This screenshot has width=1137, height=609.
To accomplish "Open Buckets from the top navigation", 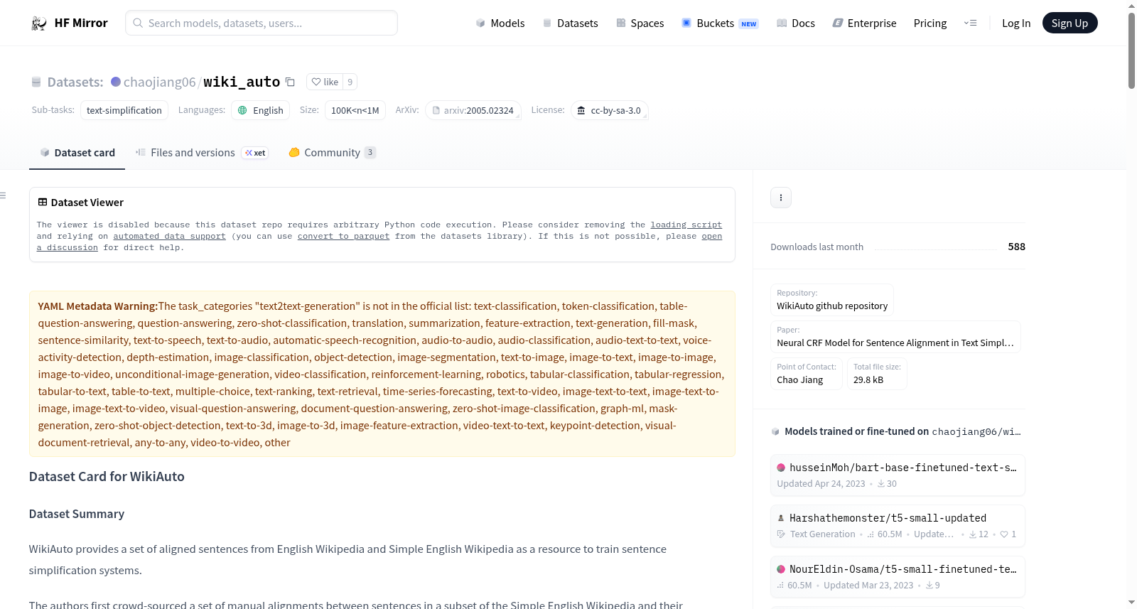I will click(720, 23).
